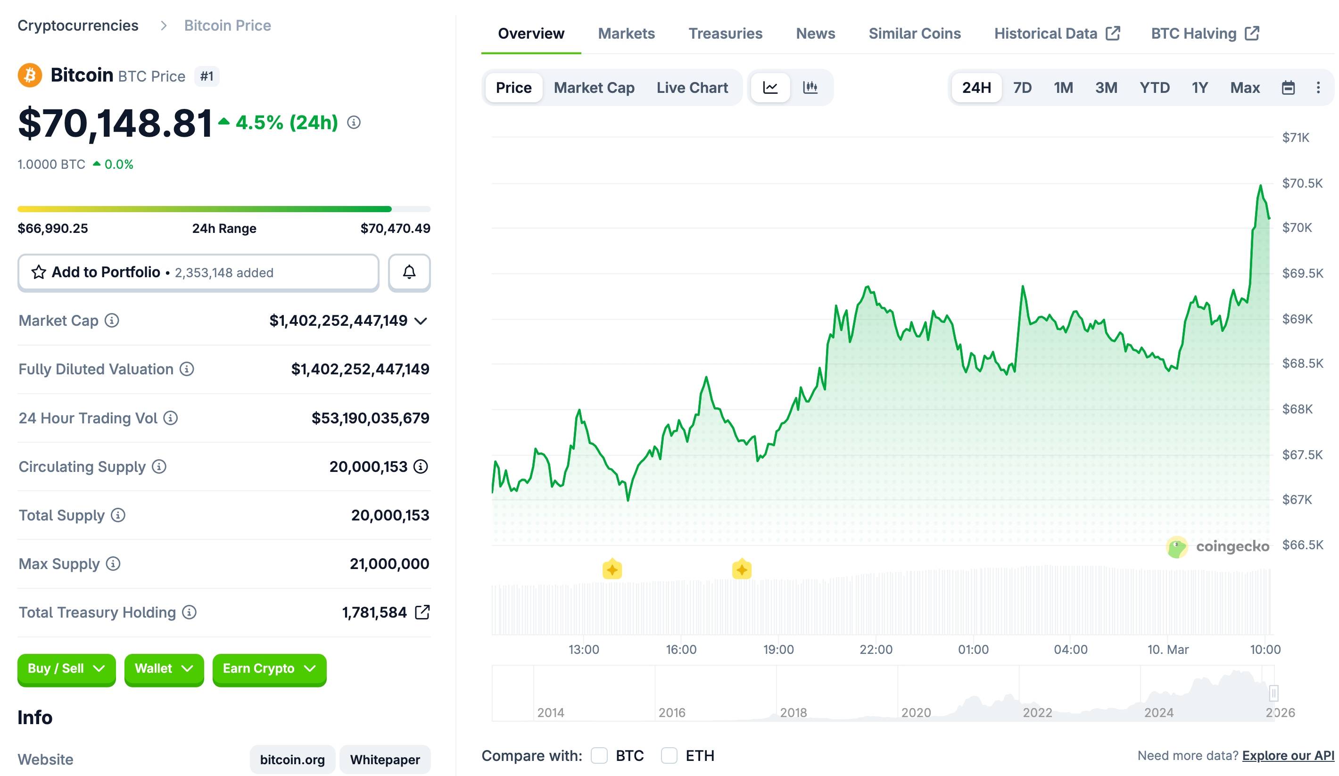
Task: Click the price alert bell icon
Action: pos(409,272)
